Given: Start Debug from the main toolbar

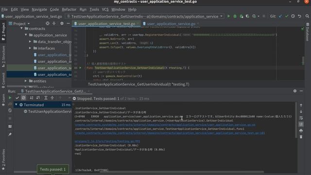Looking at the screenshot, I should (235, 16).
